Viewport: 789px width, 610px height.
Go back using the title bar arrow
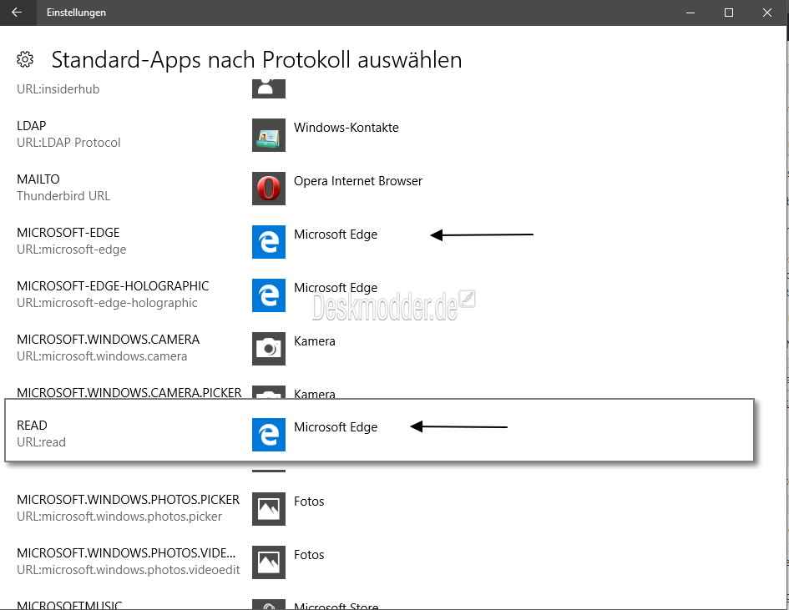coord(17,13)
